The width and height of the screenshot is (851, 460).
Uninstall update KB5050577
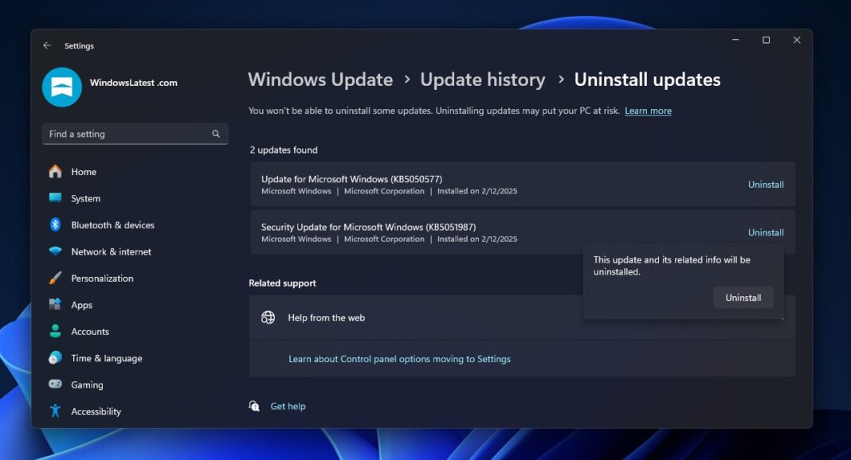click(766, 185)
